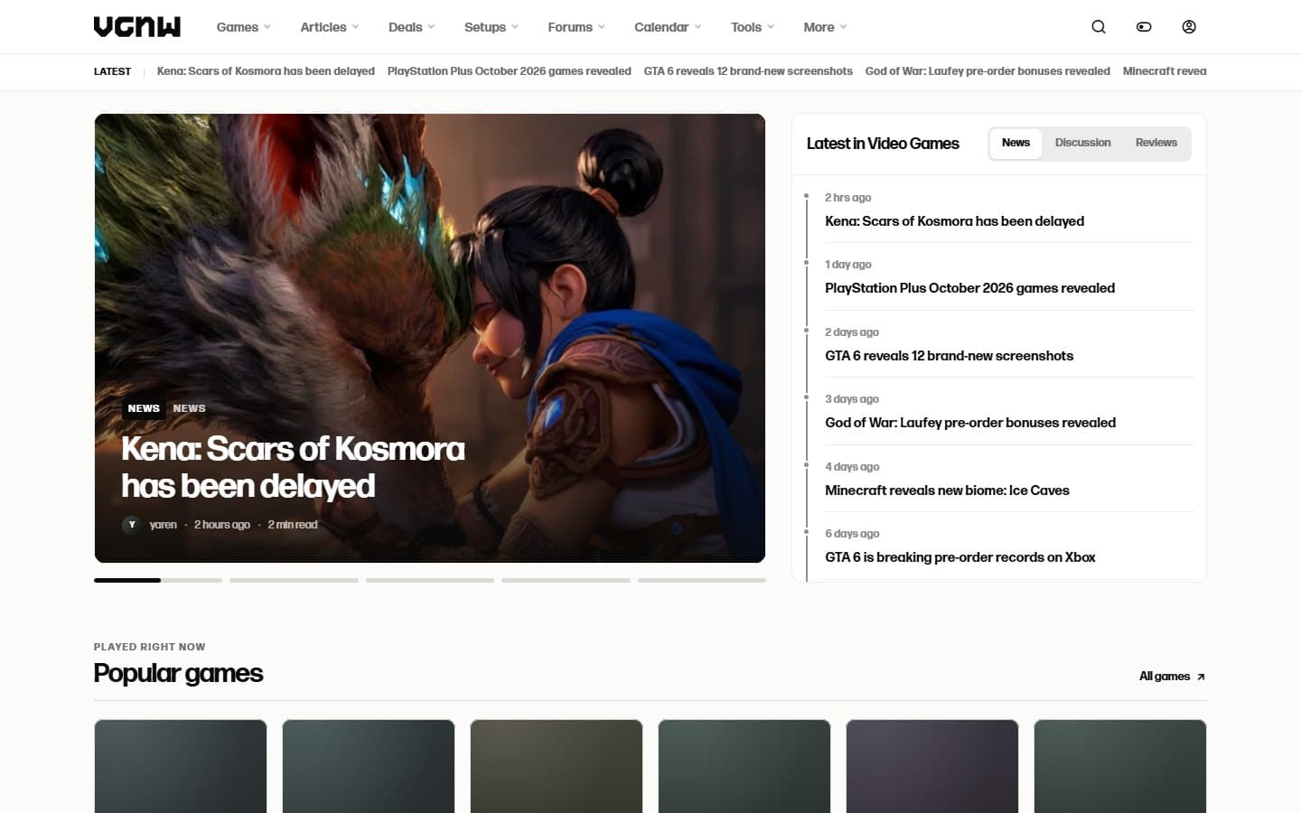Click the VGNW logo
1301x813 pixels.
tap(137, 27)
